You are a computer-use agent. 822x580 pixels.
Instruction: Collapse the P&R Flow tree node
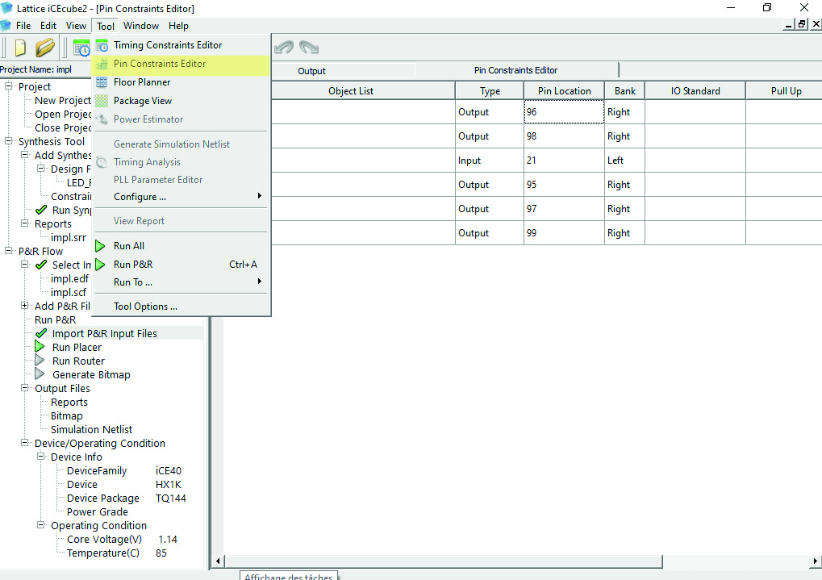click(8, 251)
